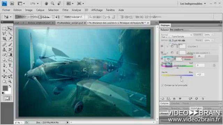Select the Quick Selection wand tool
This screenshot has width=223, height=125.
[x=10, y=34]
